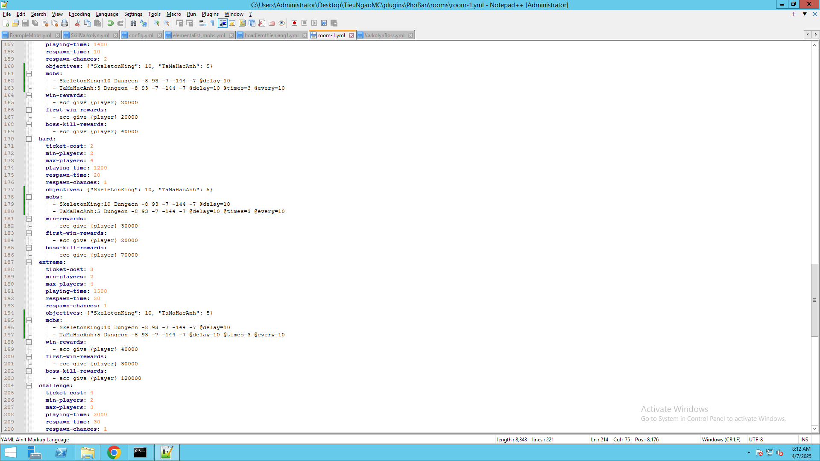Click the Save All icon
Screen dimensions: 820x461
pyautogui.click(x=35, y=23)
